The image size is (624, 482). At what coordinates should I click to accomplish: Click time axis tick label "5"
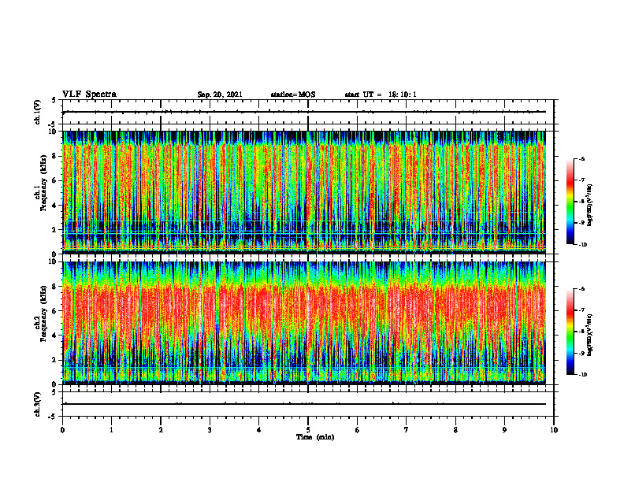coord(308,430)
